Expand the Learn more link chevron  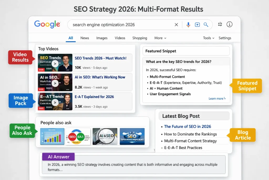point(225,99)
